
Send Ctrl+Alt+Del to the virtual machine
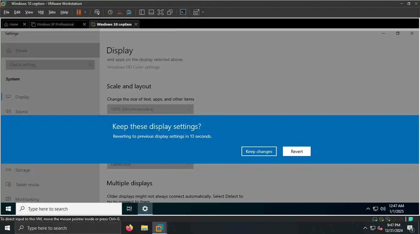pos(97,12)
